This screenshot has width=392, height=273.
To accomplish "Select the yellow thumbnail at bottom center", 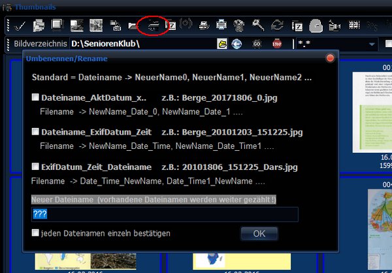I will [242, 261].
